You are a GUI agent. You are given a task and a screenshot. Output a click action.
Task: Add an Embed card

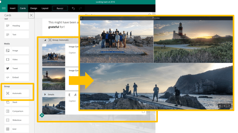(16, 77)
